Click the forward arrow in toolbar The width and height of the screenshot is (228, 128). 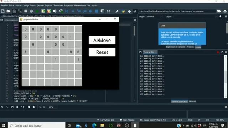click(135, 11)
